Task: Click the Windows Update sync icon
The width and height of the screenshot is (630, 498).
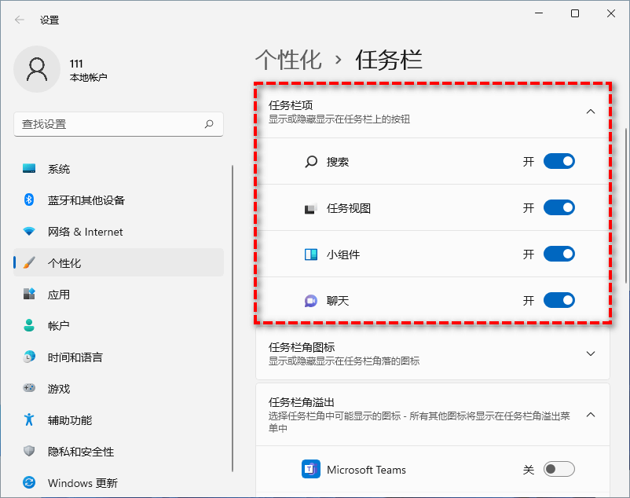Action: [x=29, y=482]
